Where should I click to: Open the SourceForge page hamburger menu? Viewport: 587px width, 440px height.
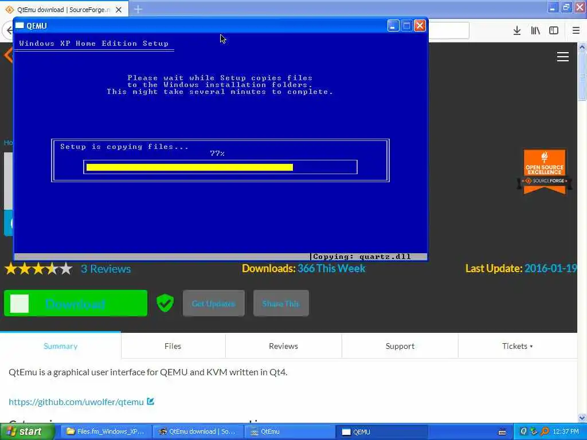point(563,57)
